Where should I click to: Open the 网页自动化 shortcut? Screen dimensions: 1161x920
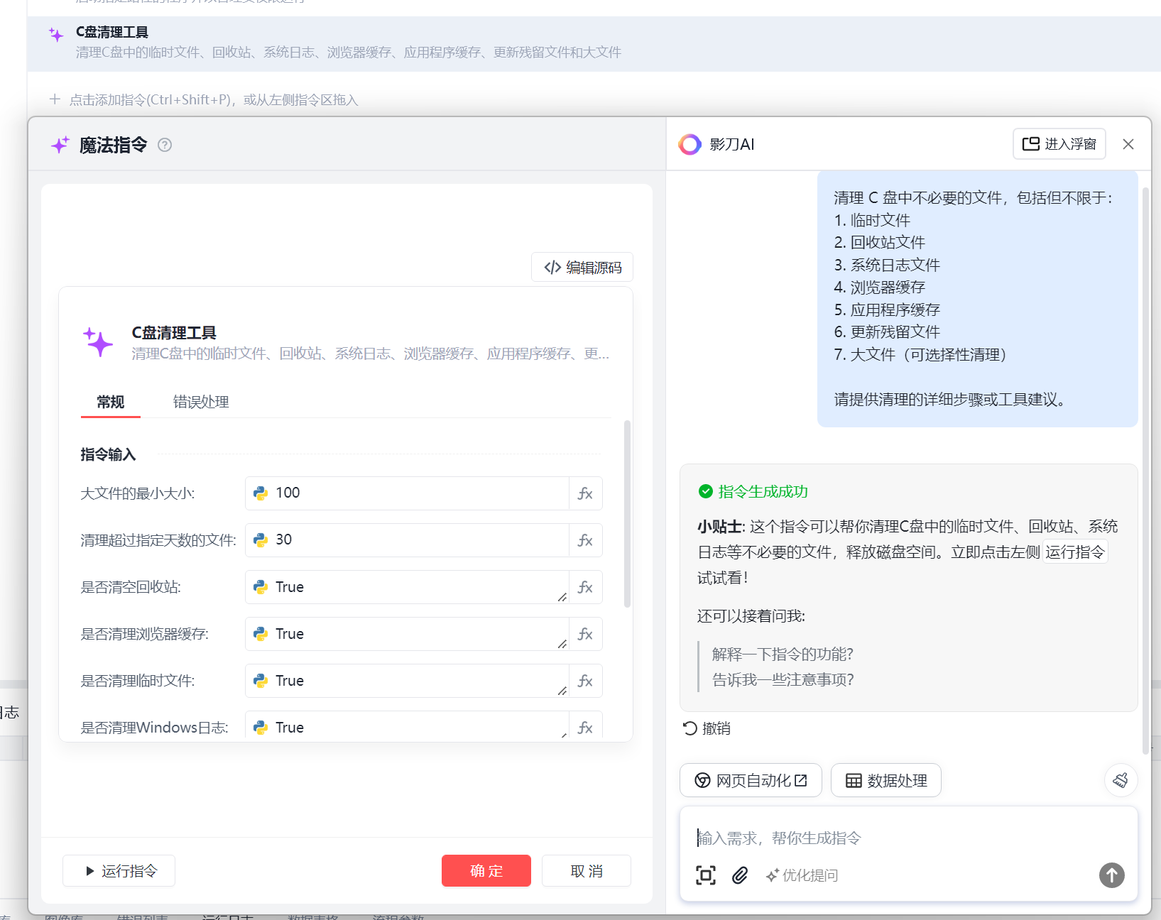tap(751, 781)
